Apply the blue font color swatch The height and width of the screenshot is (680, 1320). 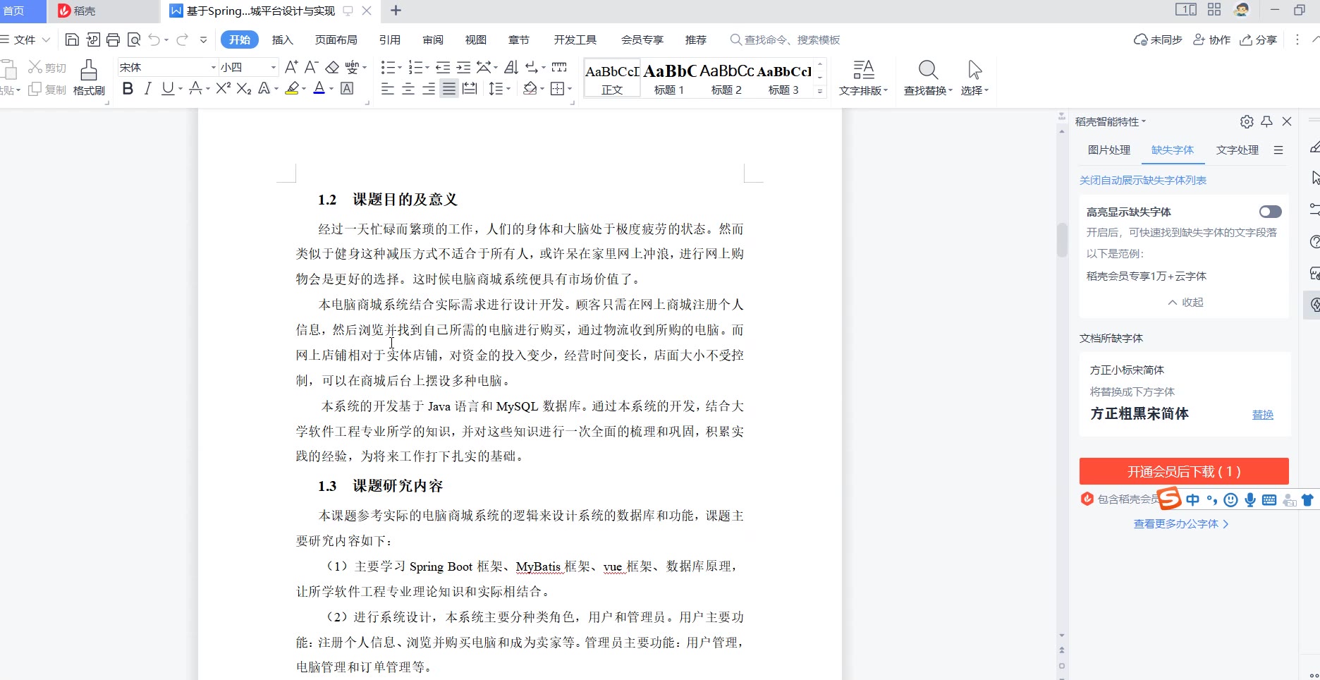(x=319, y=88)
